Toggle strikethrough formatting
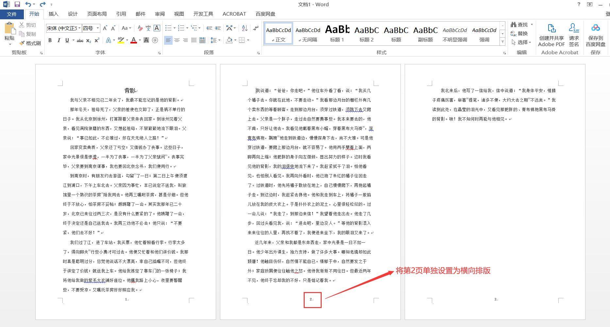 pos(80,40)
